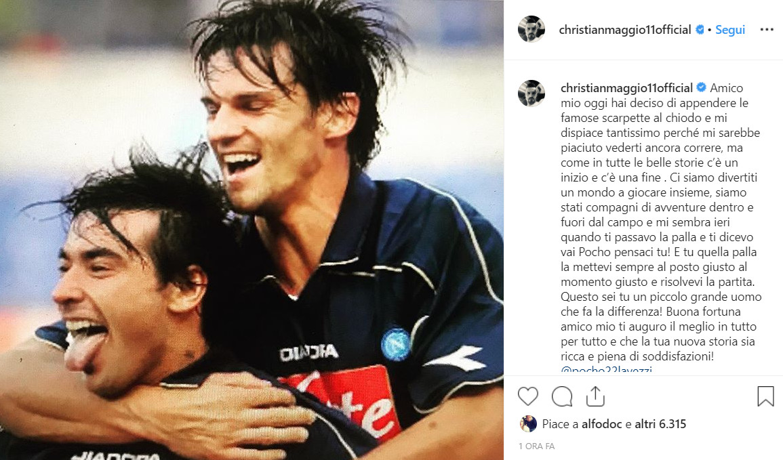Like the post with the heart icon
This screenshot has width=783, height=460.
coord(528,396)
